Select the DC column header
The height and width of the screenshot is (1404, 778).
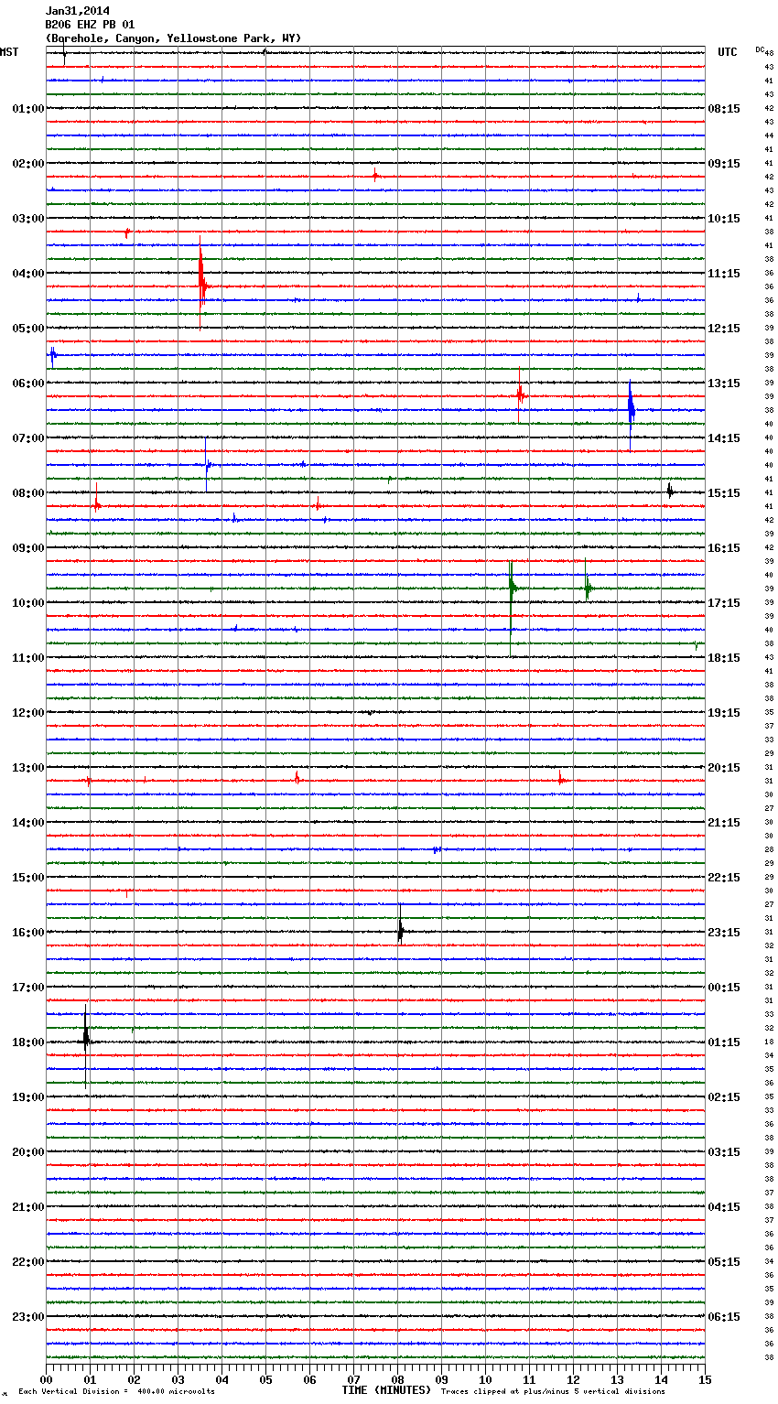coord(760,49)
